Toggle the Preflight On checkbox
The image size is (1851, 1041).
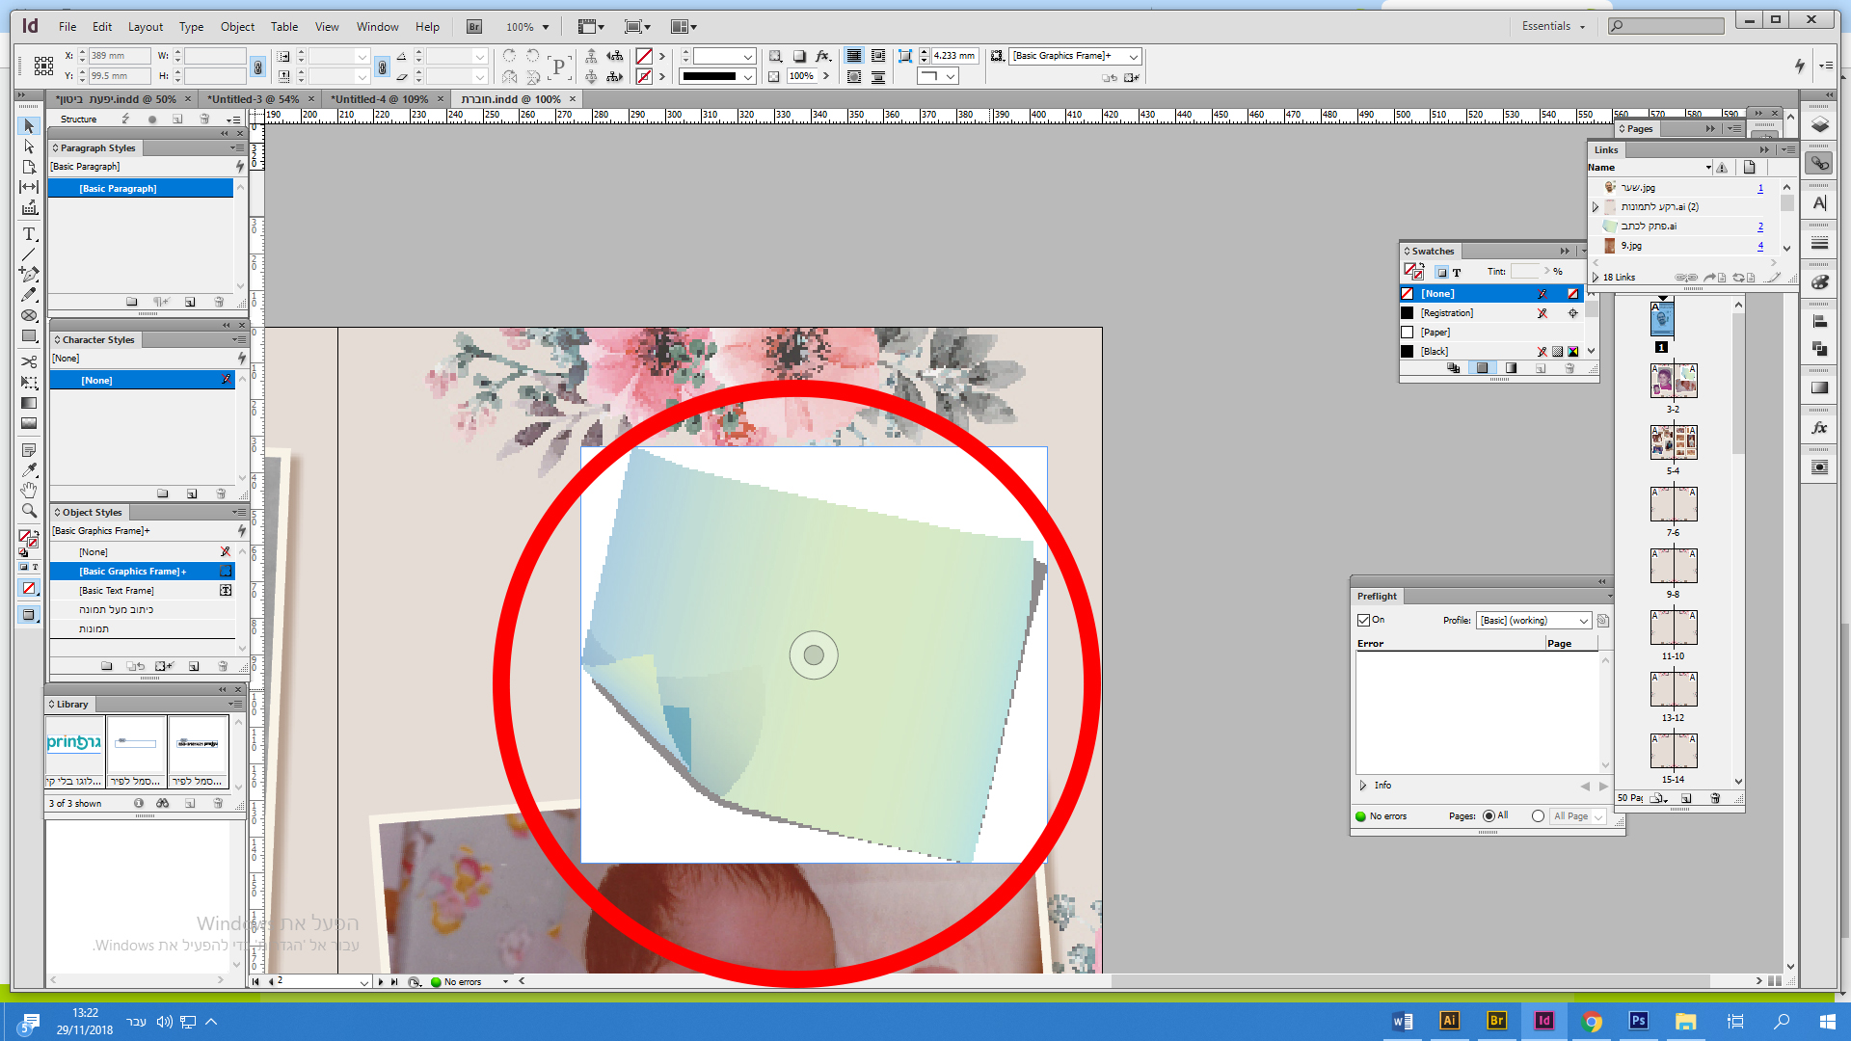click(1363, 620)
